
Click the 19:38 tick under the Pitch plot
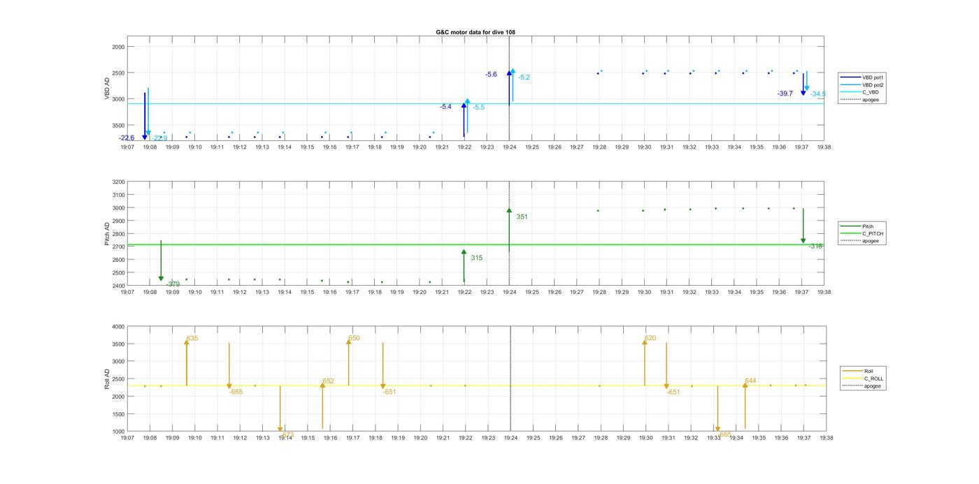(824, 293)
